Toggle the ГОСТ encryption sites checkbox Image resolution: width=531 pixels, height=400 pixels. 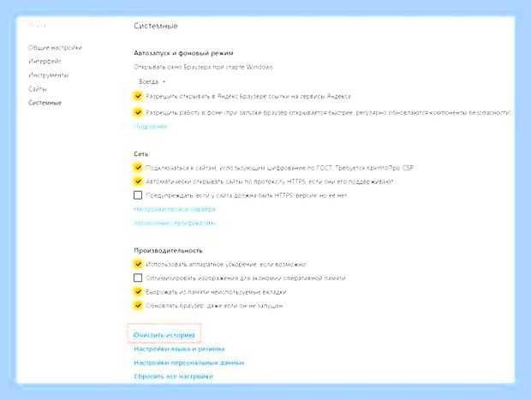coord(138,168)
